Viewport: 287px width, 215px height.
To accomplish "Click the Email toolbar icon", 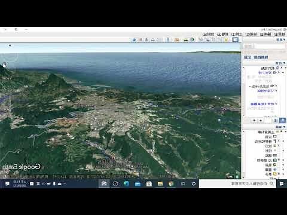I will point(159,39).
